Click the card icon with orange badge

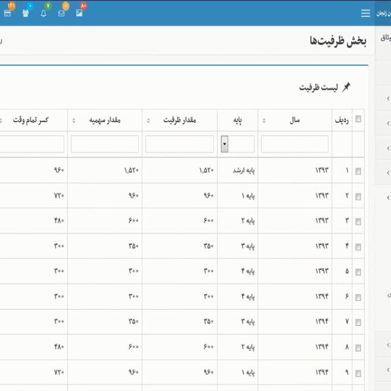point(7,13)
